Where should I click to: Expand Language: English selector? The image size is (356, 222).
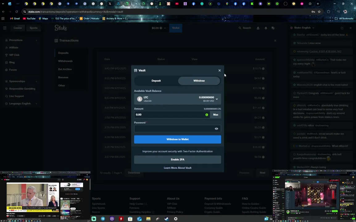click(21, 104)
